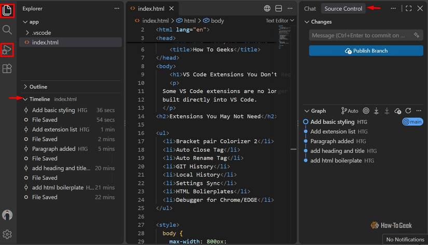The height and width of the screenshot is (245, 428).
Task: Open the Manage gear menu
Action: (7, 234)
